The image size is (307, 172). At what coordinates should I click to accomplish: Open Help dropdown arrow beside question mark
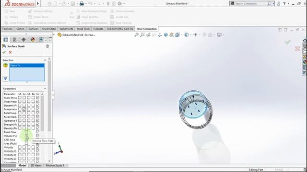pyautogui.click(x=289, y=3)
